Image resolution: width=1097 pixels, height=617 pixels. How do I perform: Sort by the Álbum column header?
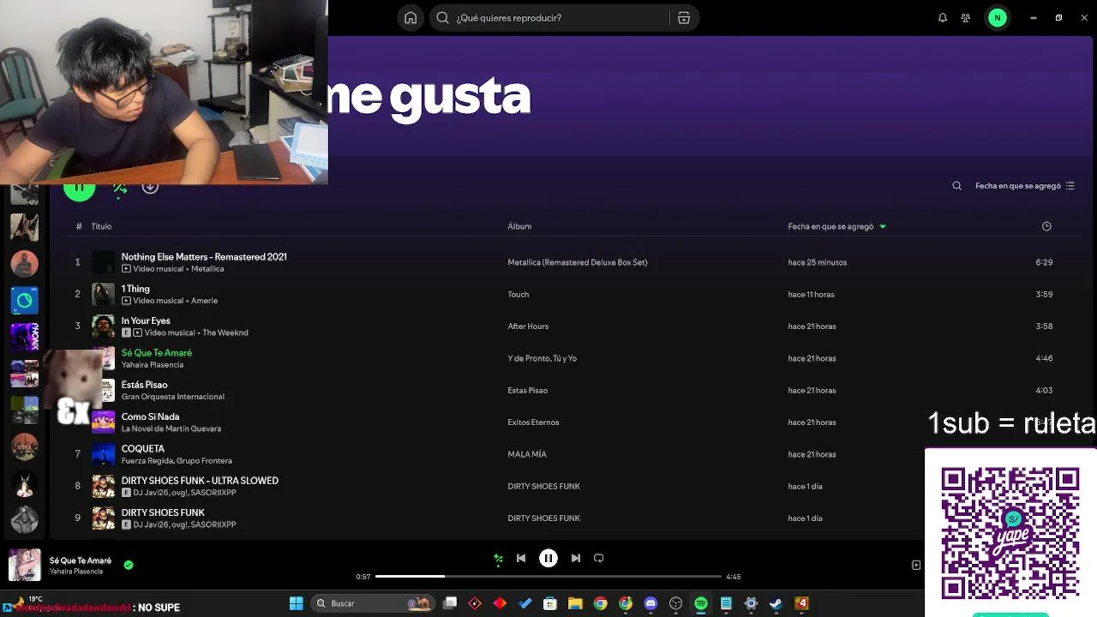tap(519, 226)
